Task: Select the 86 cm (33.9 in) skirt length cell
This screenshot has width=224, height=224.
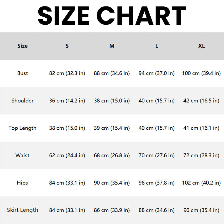Action: click(x=112, y=210)
